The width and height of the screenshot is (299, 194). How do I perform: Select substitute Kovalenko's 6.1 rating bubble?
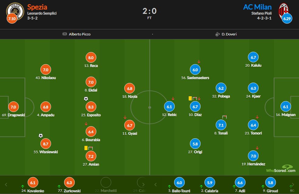pos(33,182)
